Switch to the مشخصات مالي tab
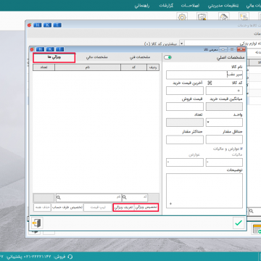Image resolution: width=261 pixels, height=261 pixels. (97, 57)
